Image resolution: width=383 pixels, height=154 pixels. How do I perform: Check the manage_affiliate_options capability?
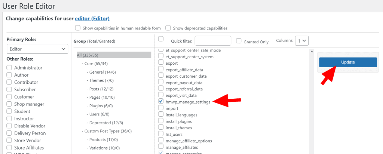161,140
